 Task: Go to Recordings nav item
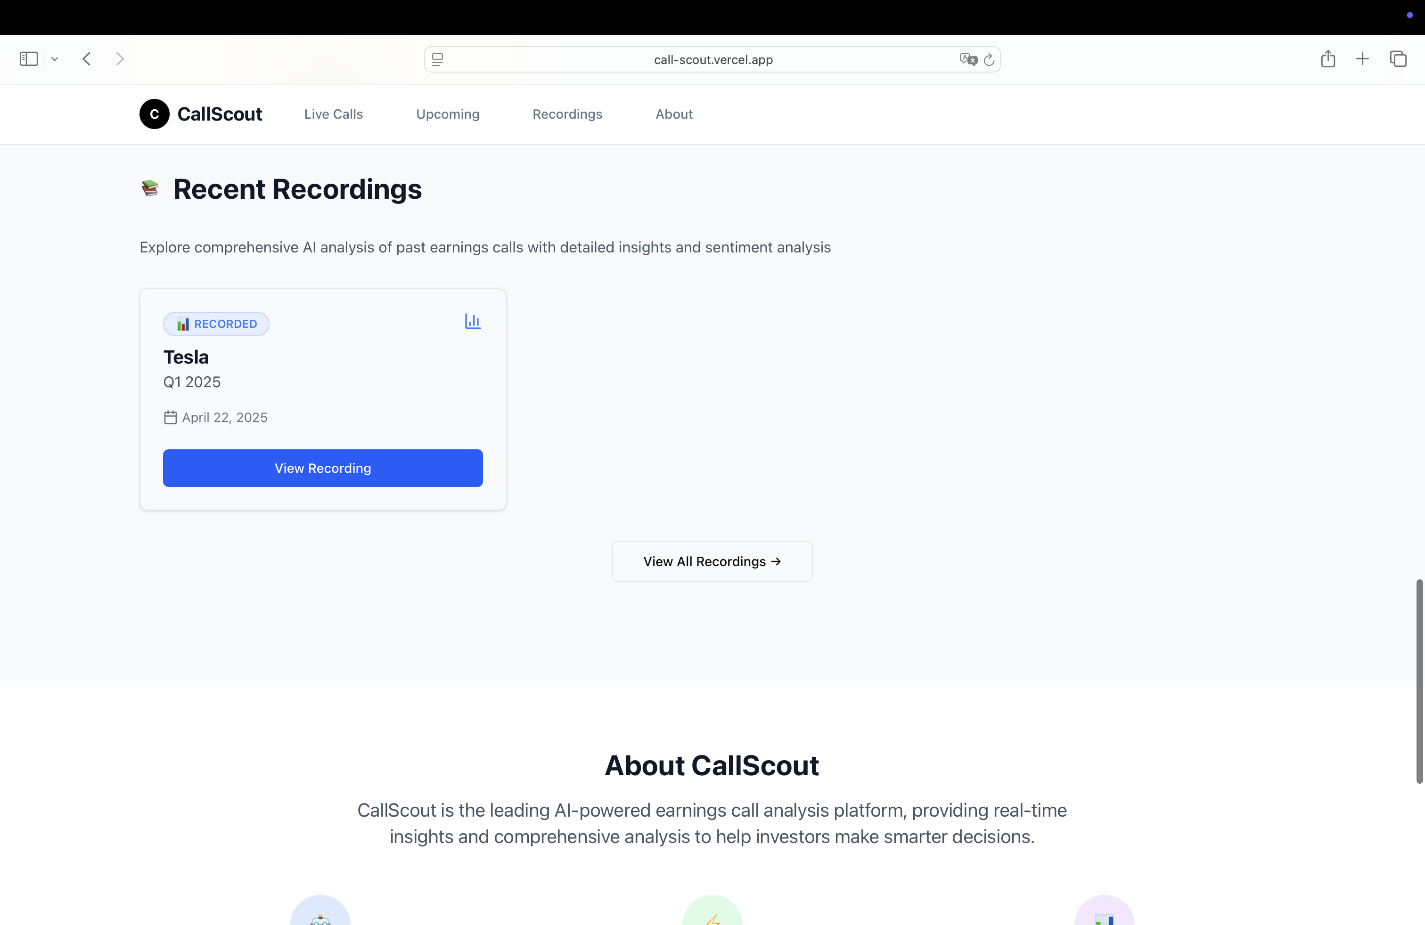567,114
